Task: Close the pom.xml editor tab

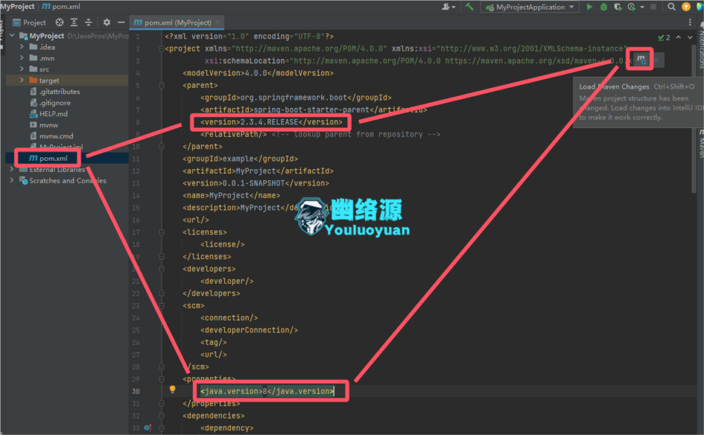Action: click(218, 23)
